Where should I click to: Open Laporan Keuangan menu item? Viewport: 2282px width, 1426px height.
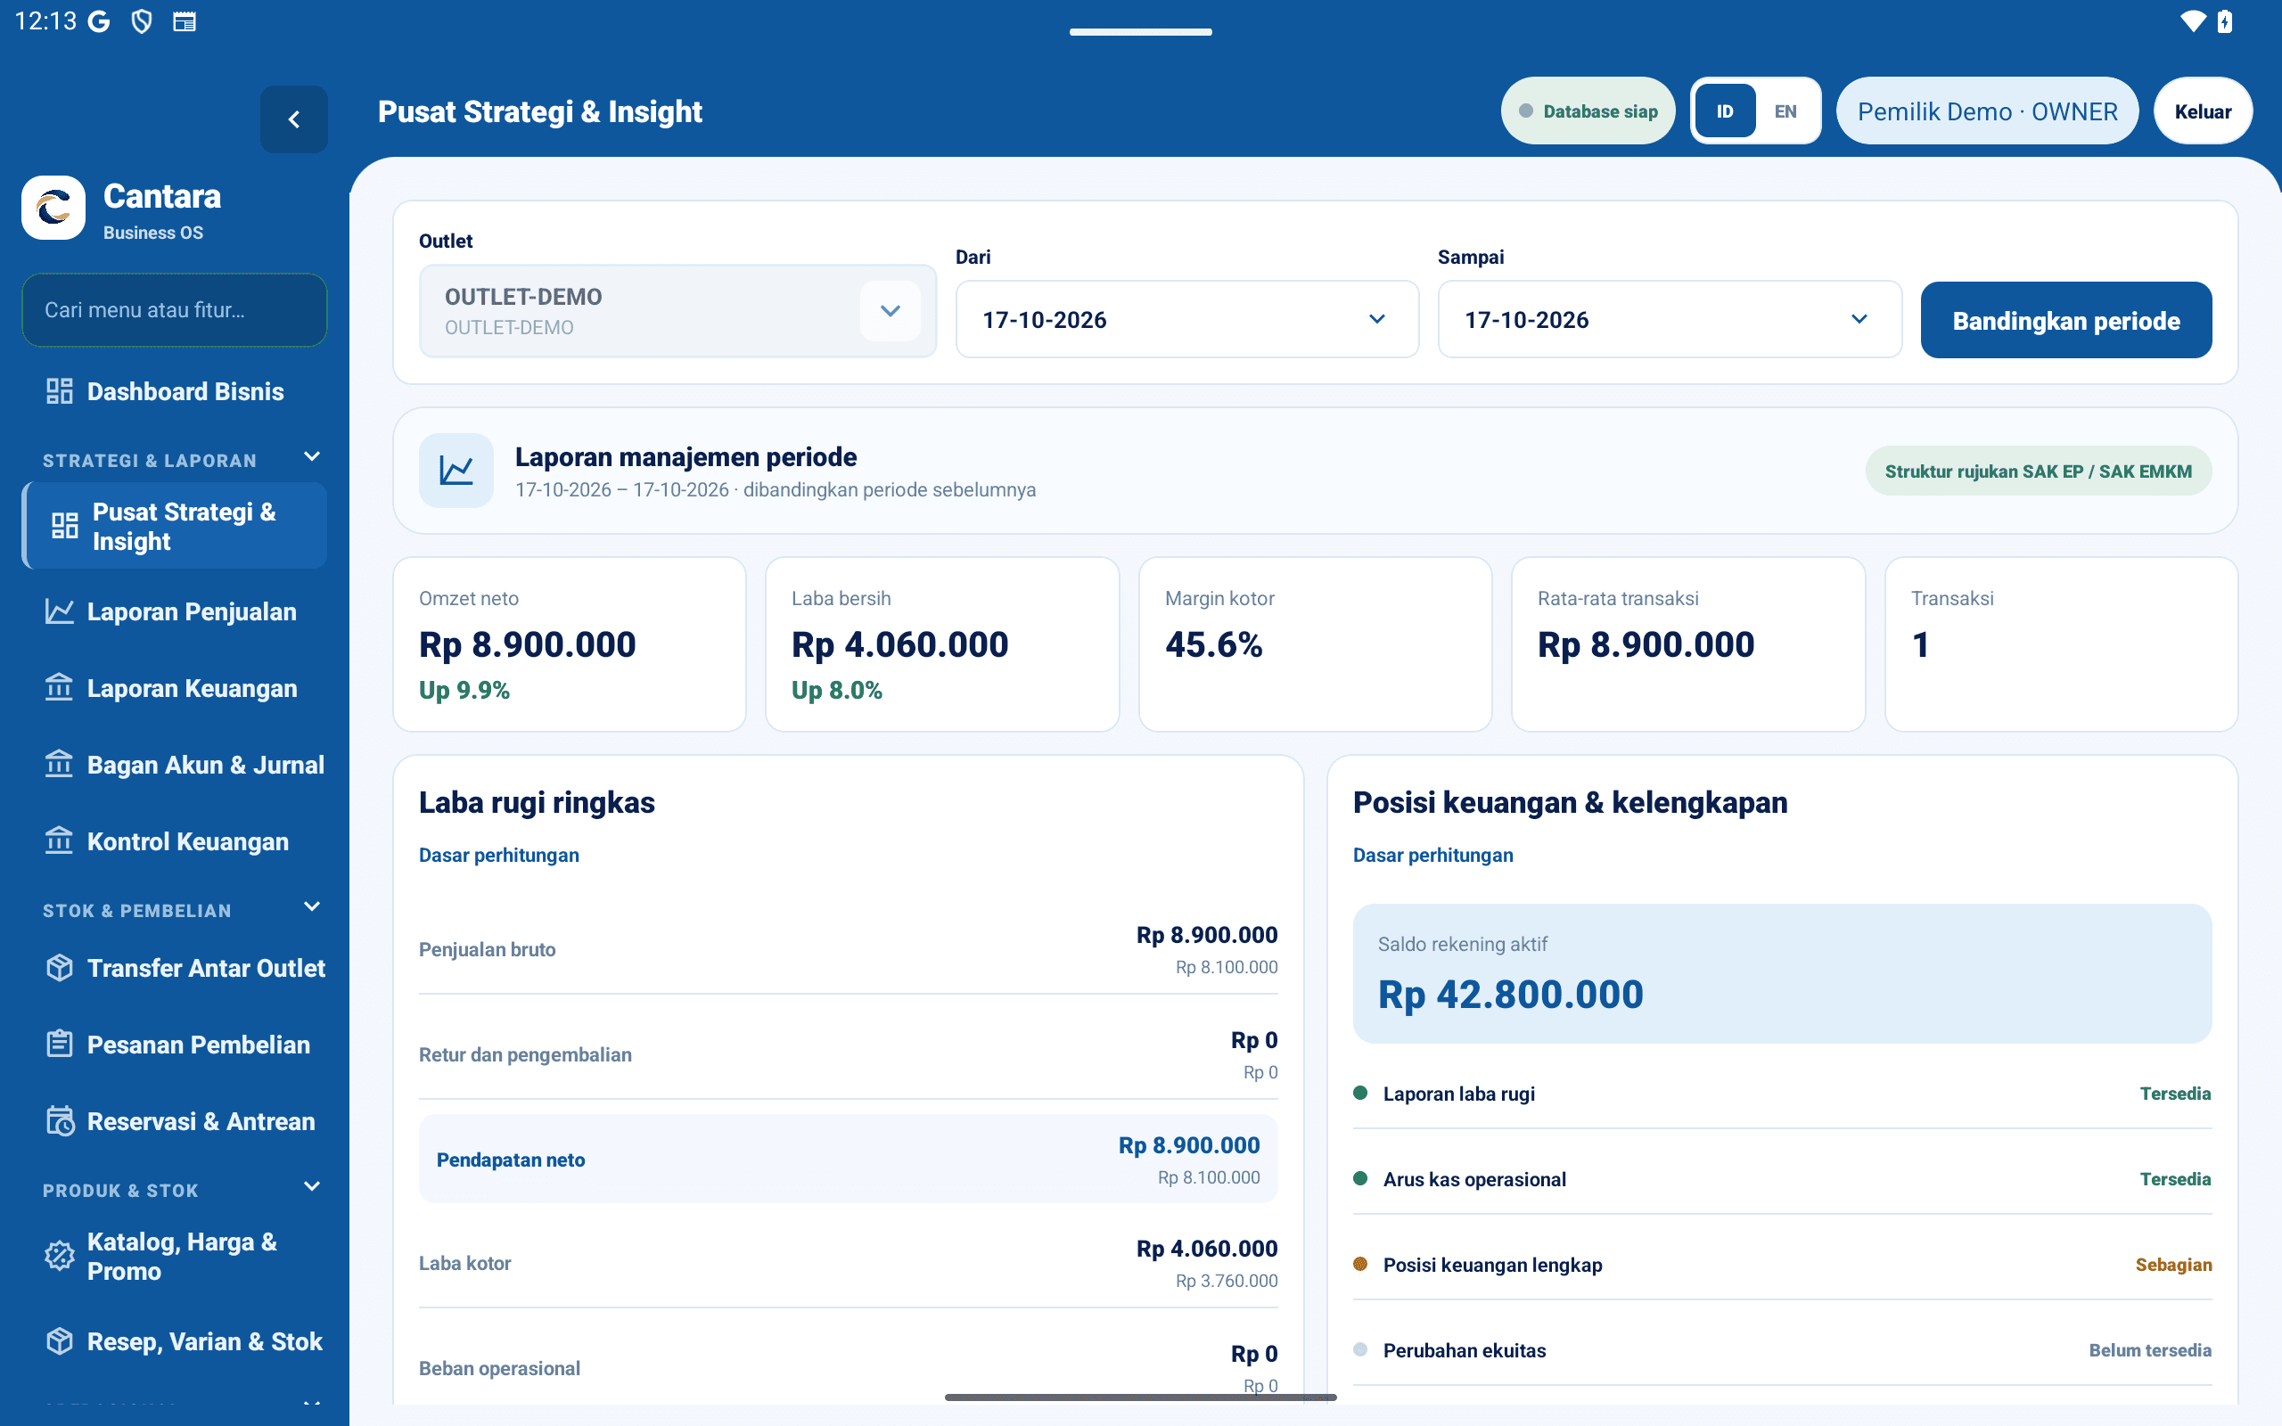pyautogui.click(x=175, y=688)
